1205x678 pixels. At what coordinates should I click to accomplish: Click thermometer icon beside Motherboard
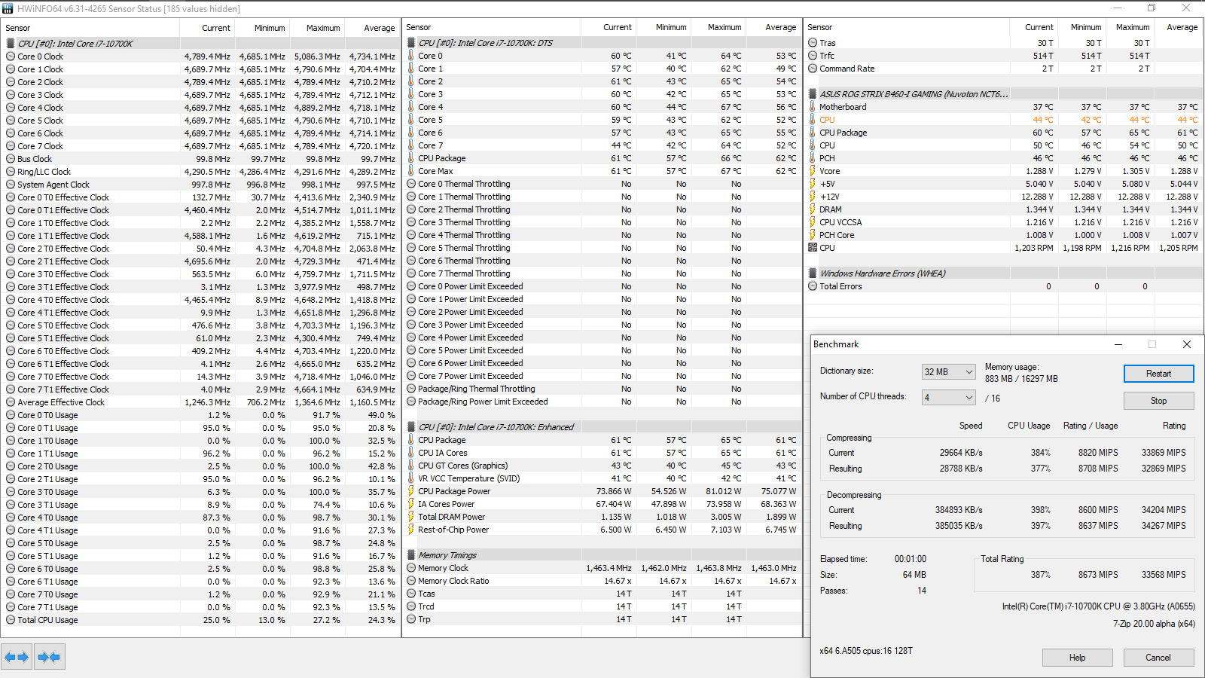[813, 107]
